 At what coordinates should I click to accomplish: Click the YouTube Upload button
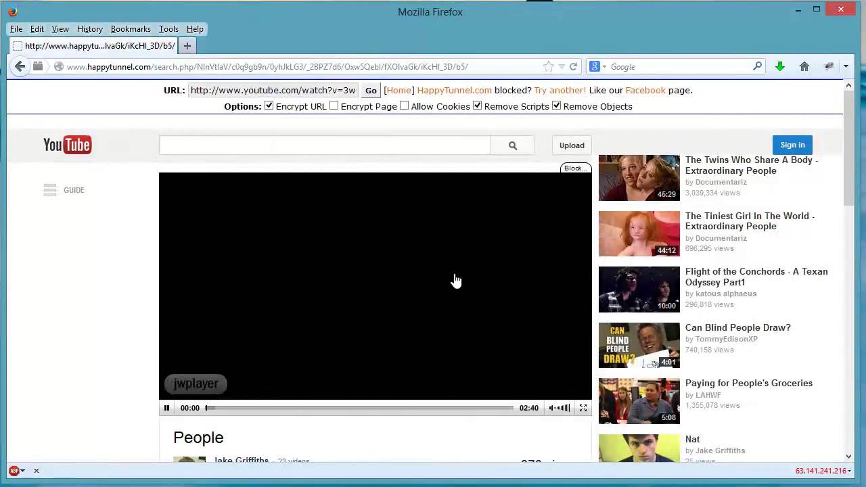(x=572, y=145)
